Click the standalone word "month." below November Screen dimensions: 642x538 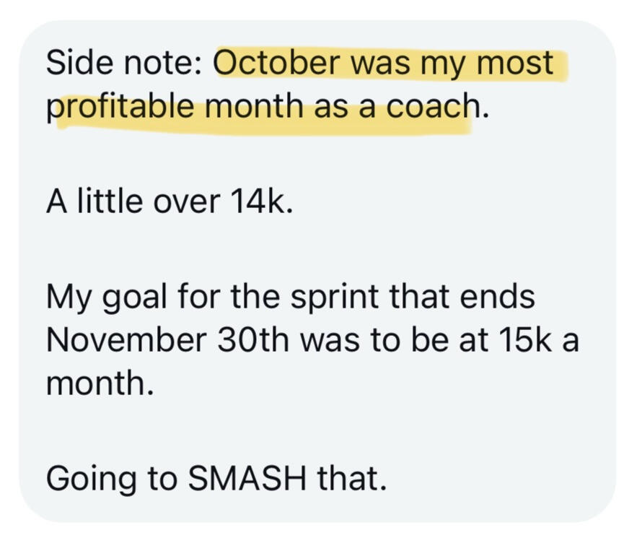pyautogui.click(x=100, y=384)
